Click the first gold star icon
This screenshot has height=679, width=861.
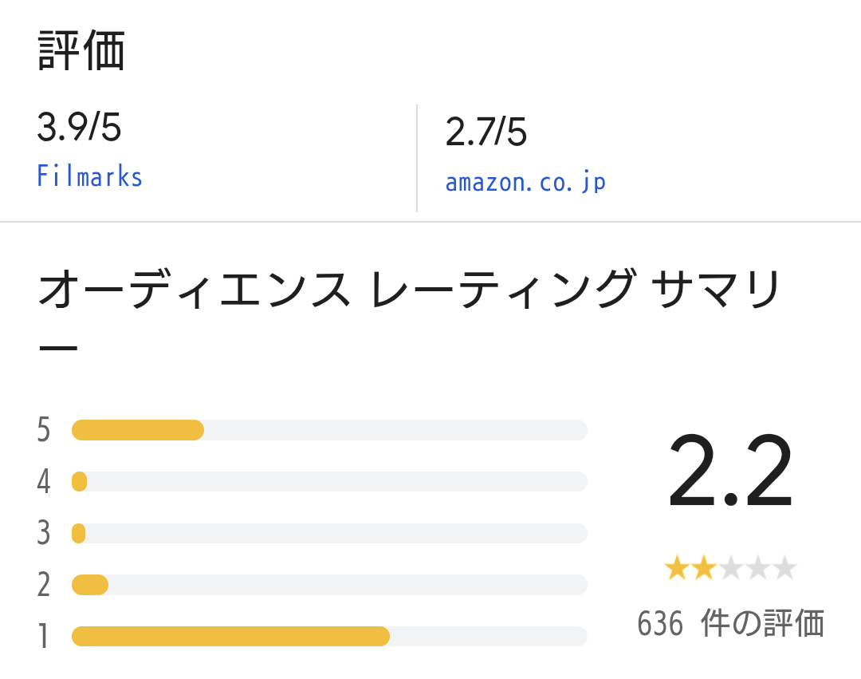[x=677, y=568]
